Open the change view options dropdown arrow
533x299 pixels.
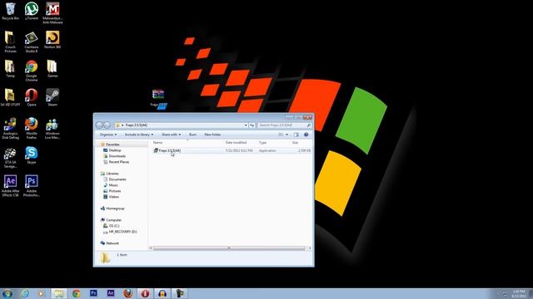pyautogui.click(x=286, y=135)
